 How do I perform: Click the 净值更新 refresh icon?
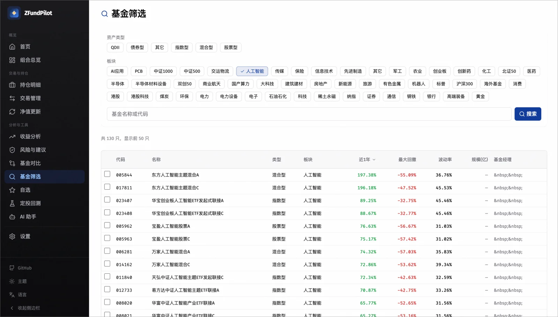point(12,112)
